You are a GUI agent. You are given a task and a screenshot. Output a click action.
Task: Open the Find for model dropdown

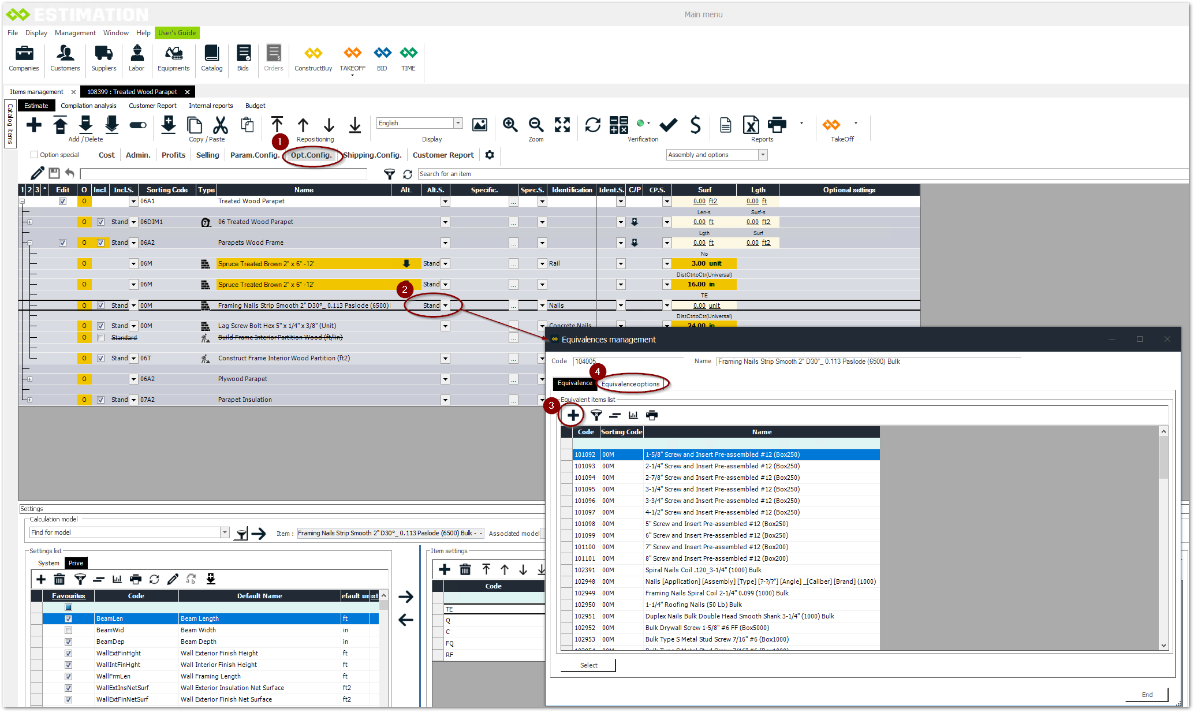point(225,532)
